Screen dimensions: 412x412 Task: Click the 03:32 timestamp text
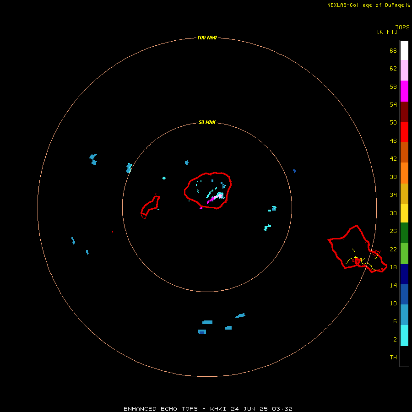[x=282, y=409]
